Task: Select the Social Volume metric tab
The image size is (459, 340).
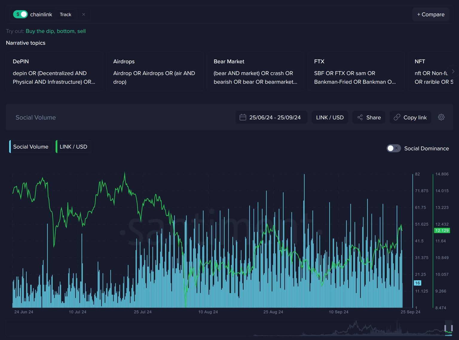Action: [31, 147]
